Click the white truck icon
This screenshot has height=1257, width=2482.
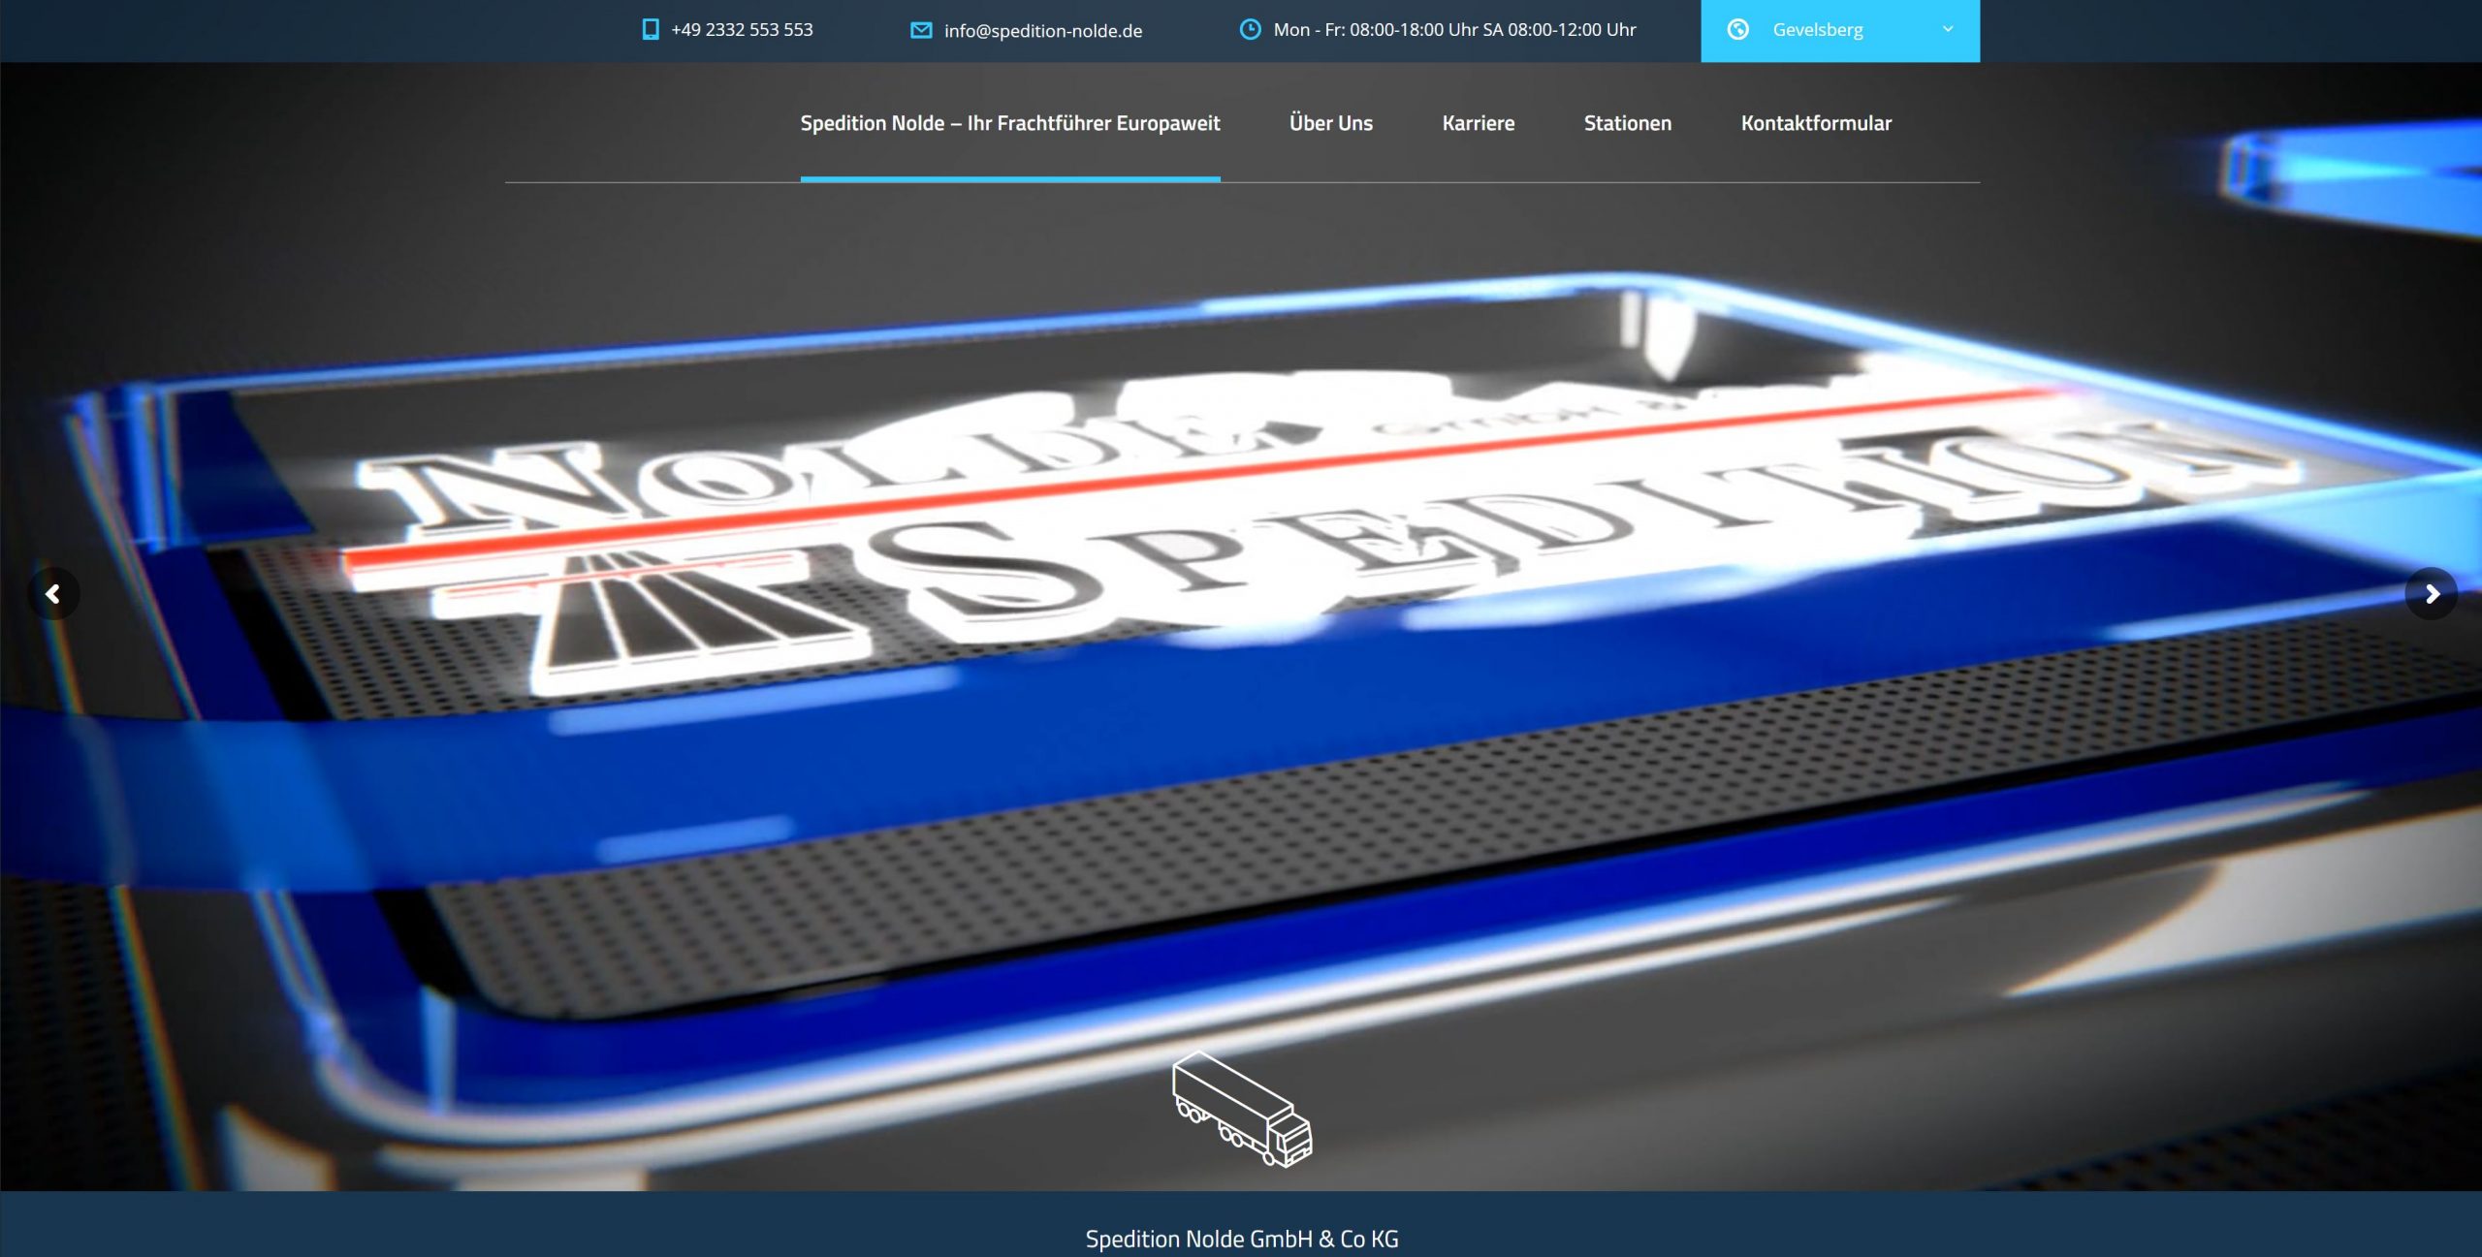[x=1242, y=1110]
